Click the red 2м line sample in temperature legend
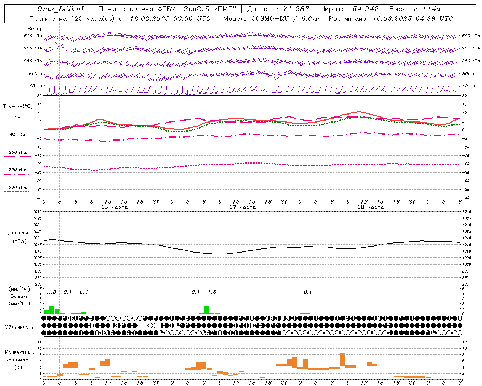Viewport: 482px width, 386px height. point(17,122)
